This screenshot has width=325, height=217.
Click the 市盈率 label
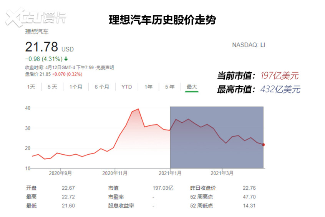[x=116, y=197]
